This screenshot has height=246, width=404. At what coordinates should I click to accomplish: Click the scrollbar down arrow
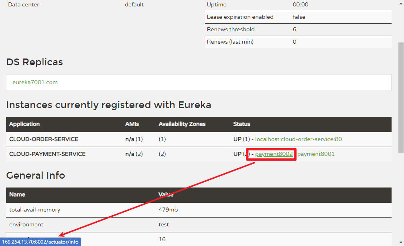pyautogui.click(x=401, y=242)
